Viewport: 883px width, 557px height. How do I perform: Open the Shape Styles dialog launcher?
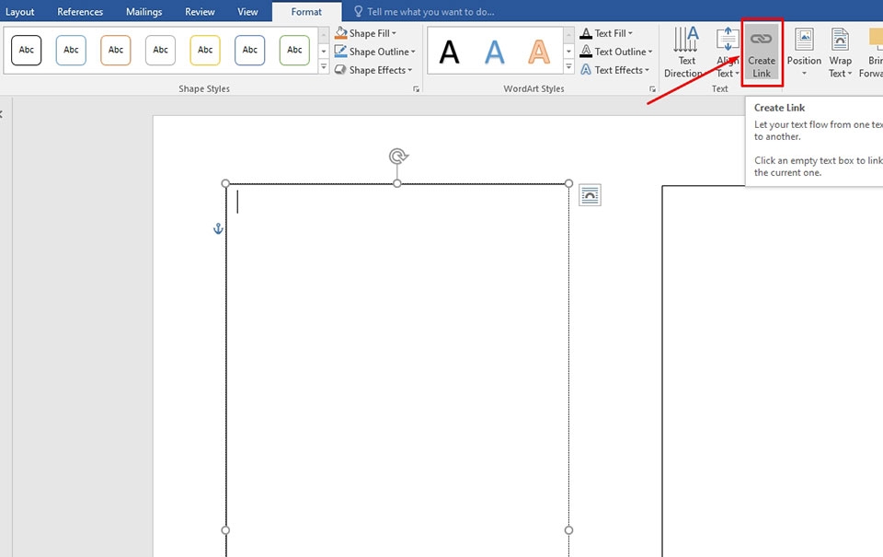tap(416, 89)
